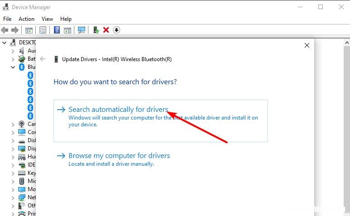Click the show/hide console tree icon
Viewport: 350px width, 216px height.
point(29,30)
